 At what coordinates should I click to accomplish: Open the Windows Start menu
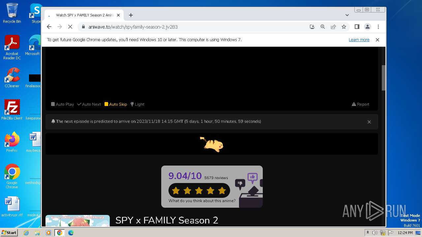click(x=9, y=232)
